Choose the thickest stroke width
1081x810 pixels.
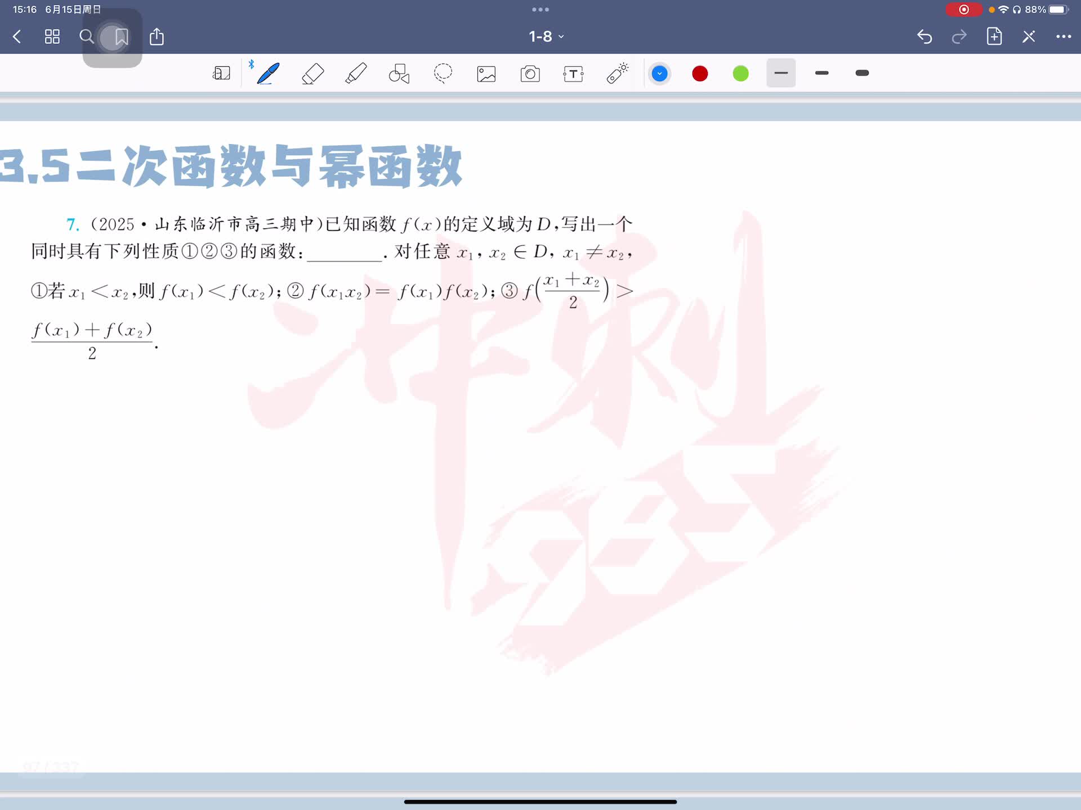click(x=862, y=73)
